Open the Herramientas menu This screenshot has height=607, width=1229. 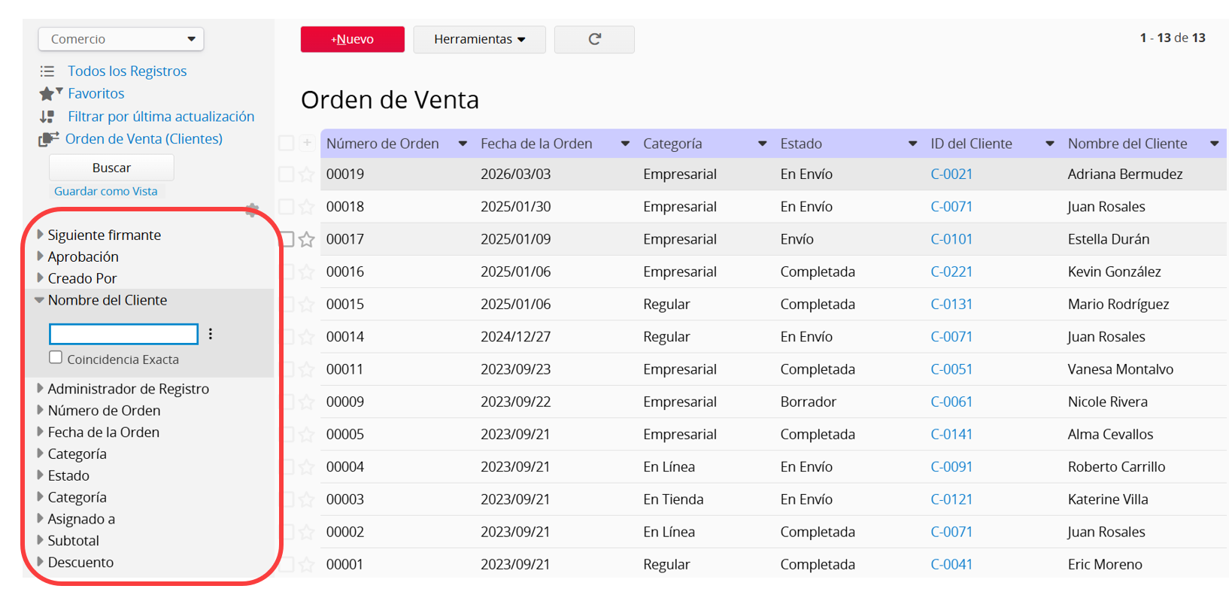pos(479,39)
